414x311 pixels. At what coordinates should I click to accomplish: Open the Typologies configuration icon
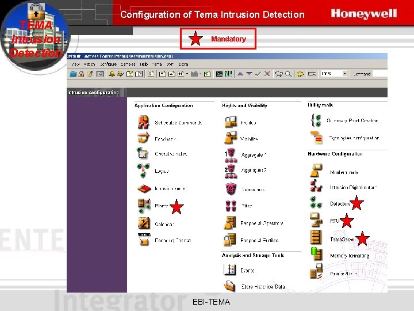(316, 137)
